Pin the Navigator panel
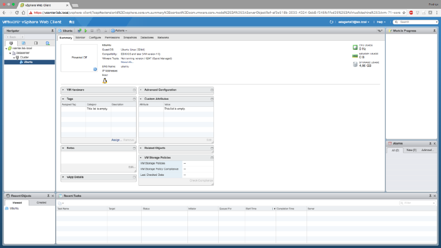Screen dimensions: 441x248 [51, 31]
